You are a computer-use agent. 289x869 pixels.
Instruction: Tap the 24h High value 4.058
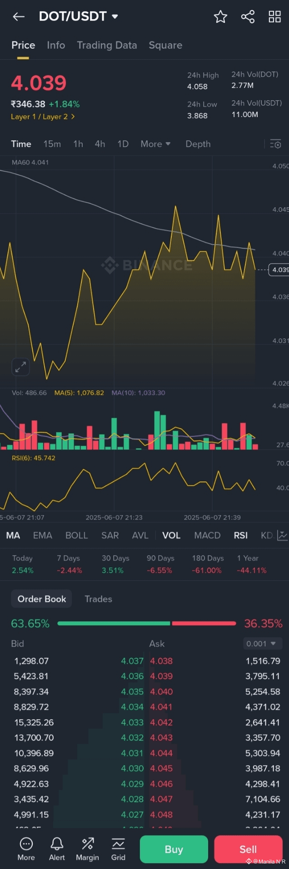[x=197, y=87]
